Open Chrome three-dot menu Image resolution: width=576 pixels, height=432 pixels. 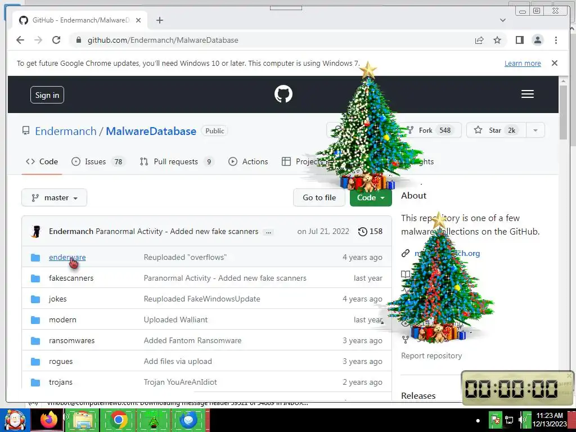pyautogui.click(x=556, y=40)
